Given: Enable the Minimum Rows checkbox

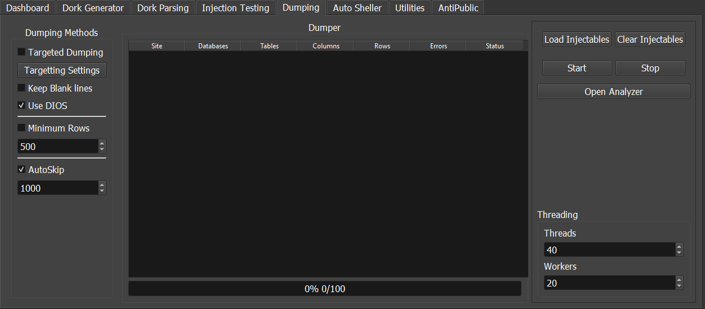Looking at the screenshot, I should 21,128.
